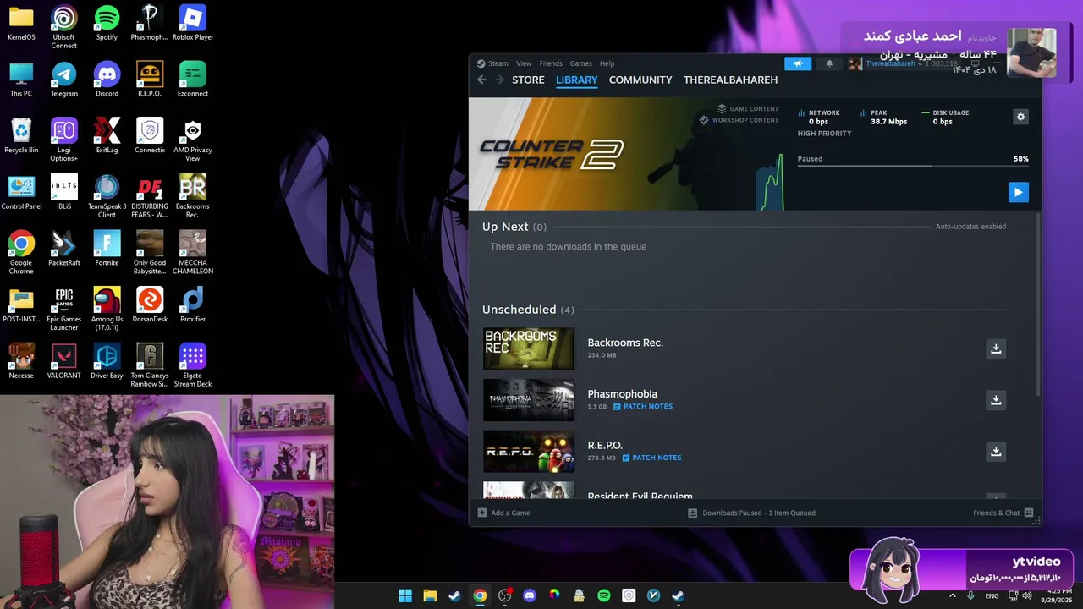Click the ExitLag desktop icon
The image size is (1083, 609).
coord(107,135)
